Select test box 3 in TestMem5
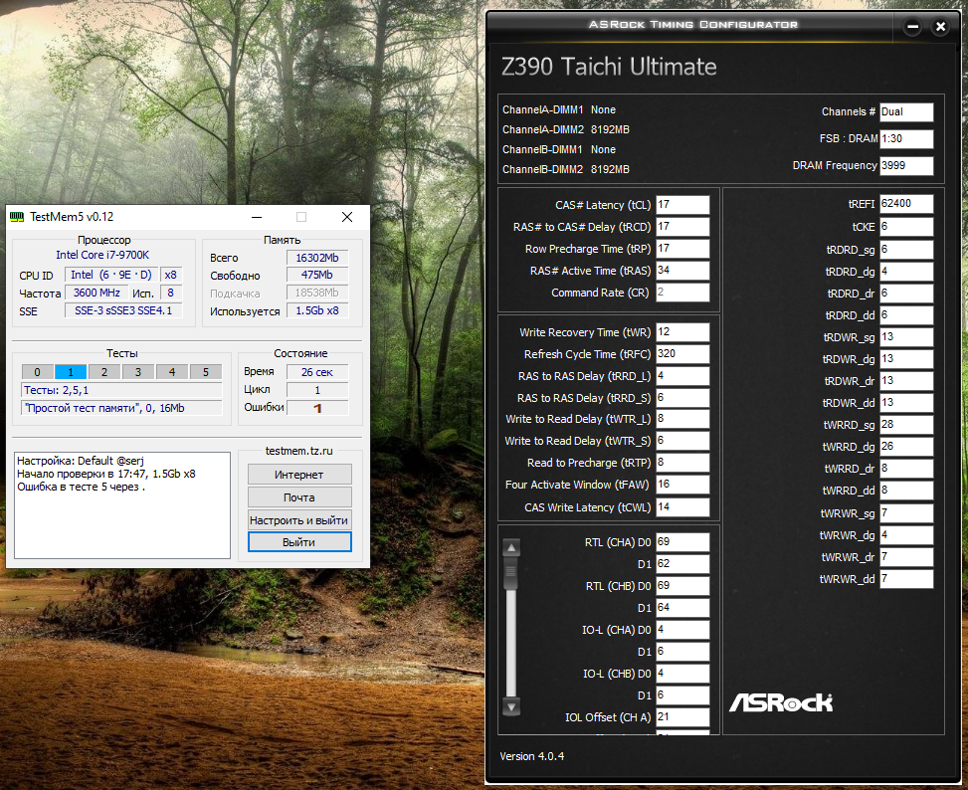The height and width of the screenshot is (790, 968). 137,372
